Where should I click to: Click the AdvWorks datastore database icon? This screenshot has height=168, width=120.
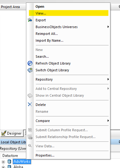coord(10,162)
